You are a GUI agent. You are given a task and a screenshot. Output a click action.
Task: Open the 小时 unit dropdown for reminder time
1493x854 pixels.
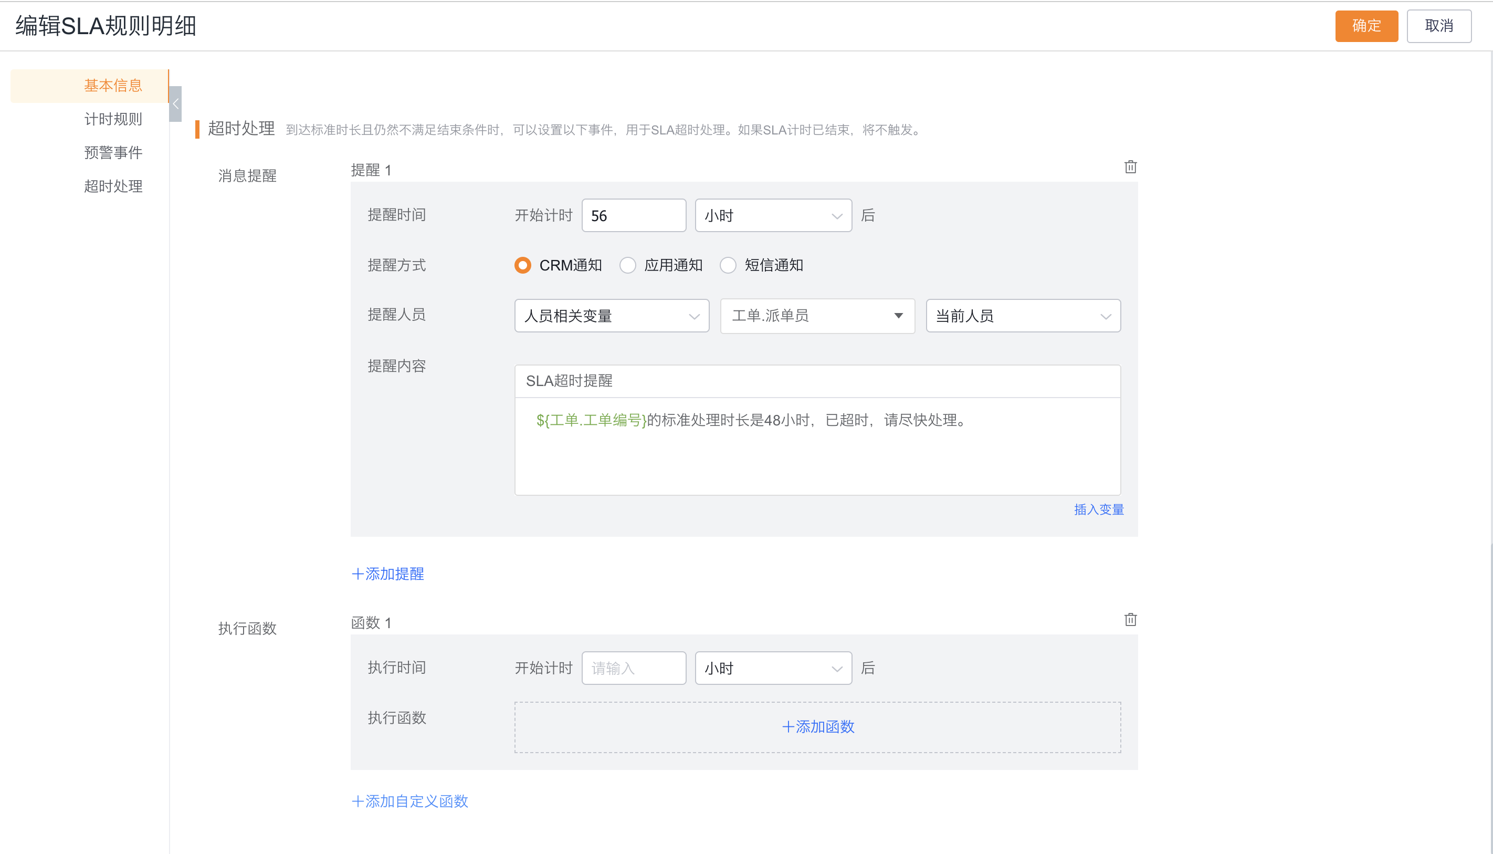(773, 216)
